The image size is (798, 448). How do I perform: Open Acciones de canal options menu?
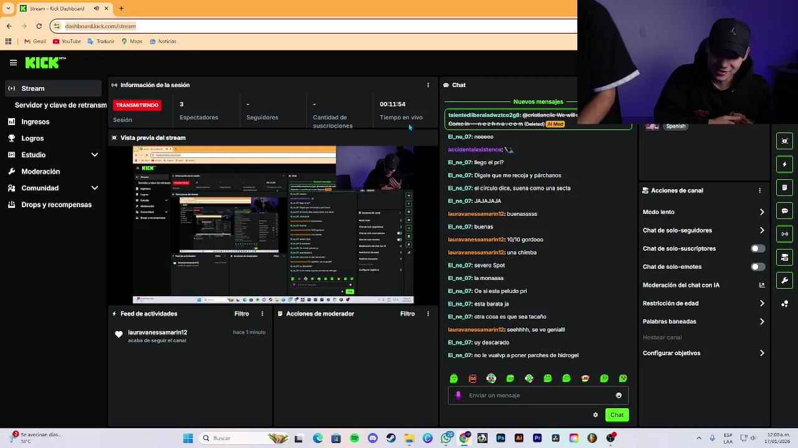pos(759,190)
